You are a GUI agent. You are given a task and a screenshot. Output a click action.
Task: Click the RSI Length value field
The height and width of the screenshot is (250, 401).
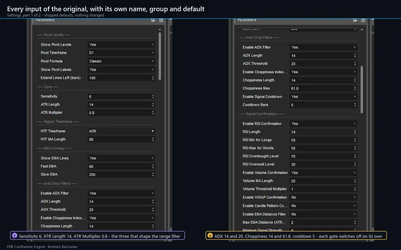(323, 132)
